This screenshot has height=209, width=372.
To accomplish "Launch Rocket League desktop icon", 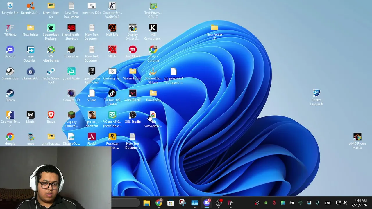I will click(x=316, y=98).
